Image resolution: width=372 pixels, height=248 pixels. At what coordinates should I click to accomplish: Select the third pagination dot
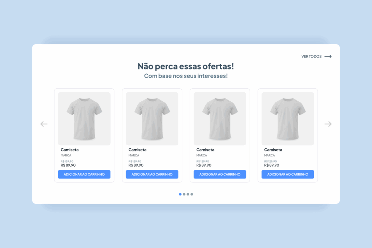188,194
